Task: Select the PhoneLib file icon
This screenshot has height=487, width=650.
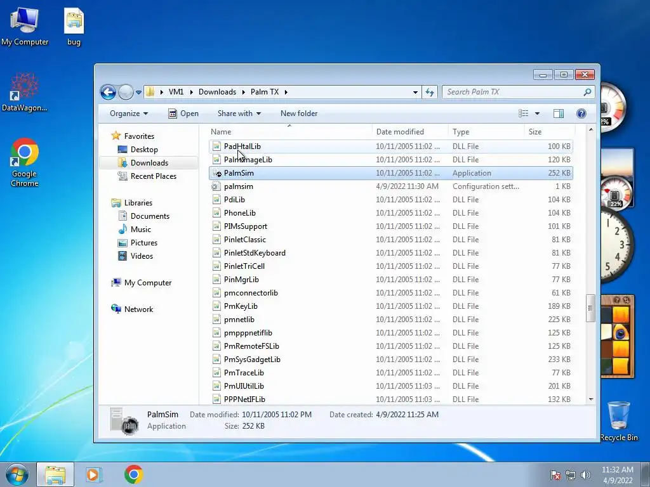Action: (x=216, y=213)
